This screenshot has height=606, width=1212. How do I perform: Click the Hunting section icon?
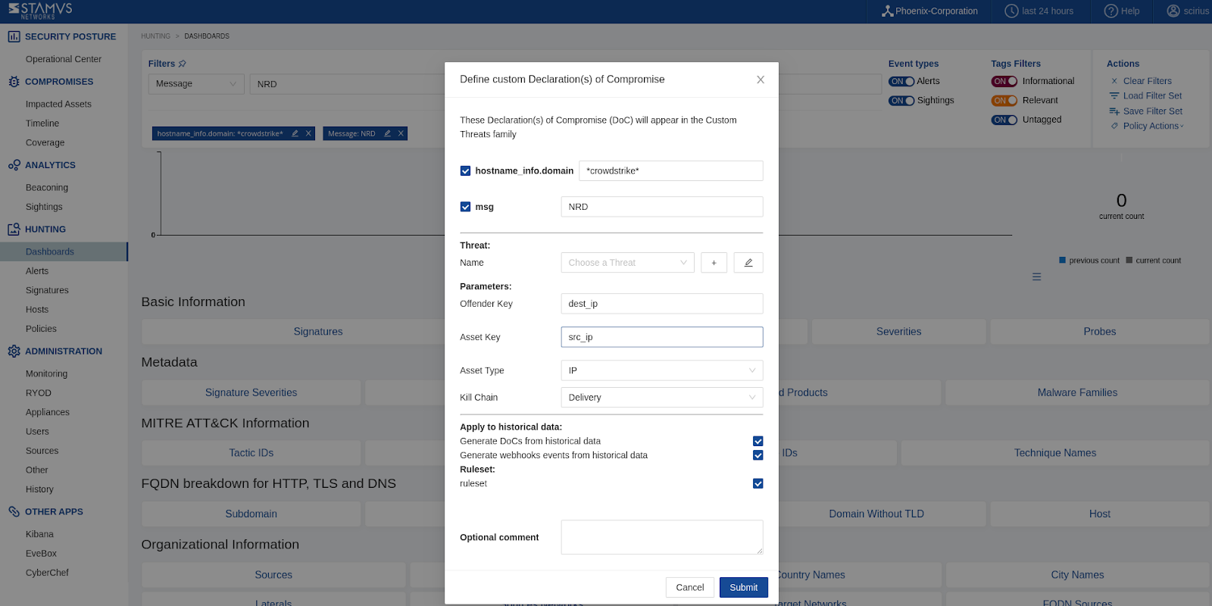coord(14,230)
